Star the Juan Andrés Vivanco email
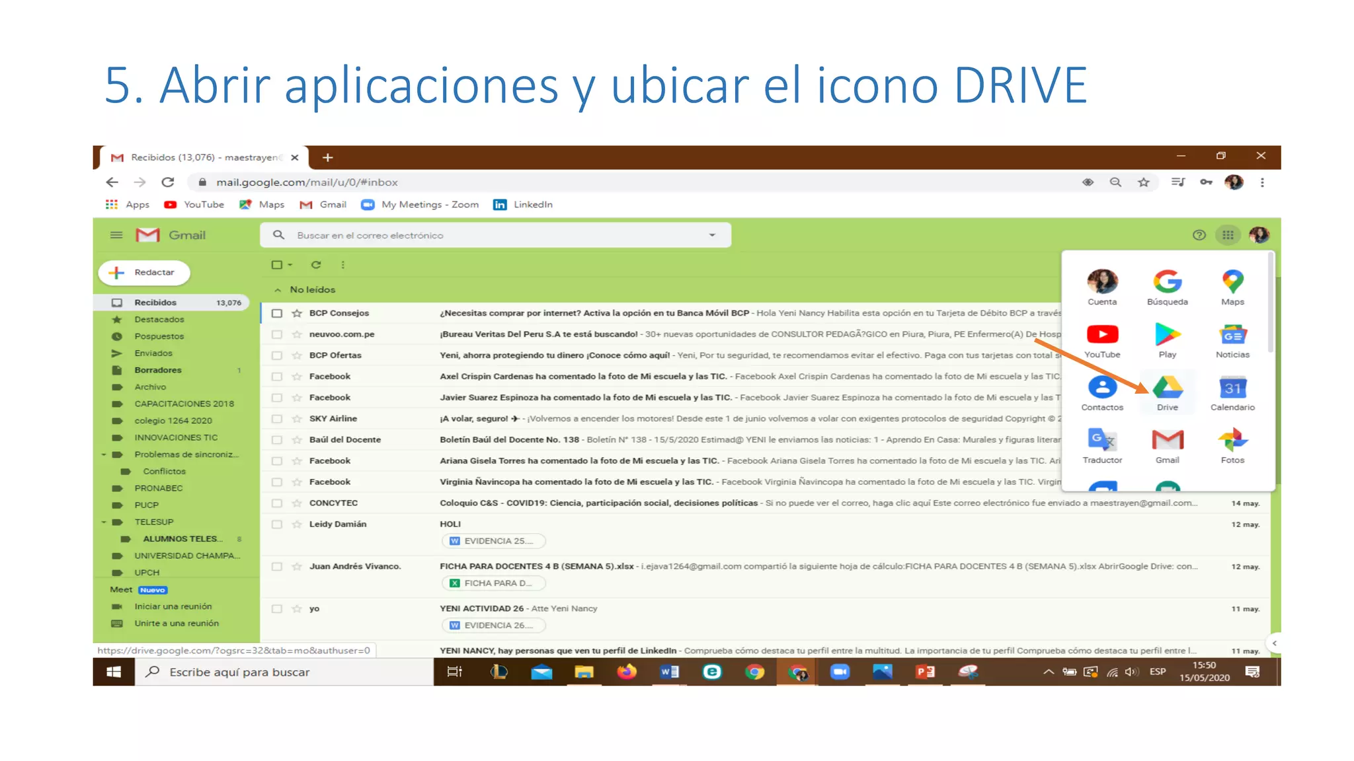 click(x=297, y=567)
